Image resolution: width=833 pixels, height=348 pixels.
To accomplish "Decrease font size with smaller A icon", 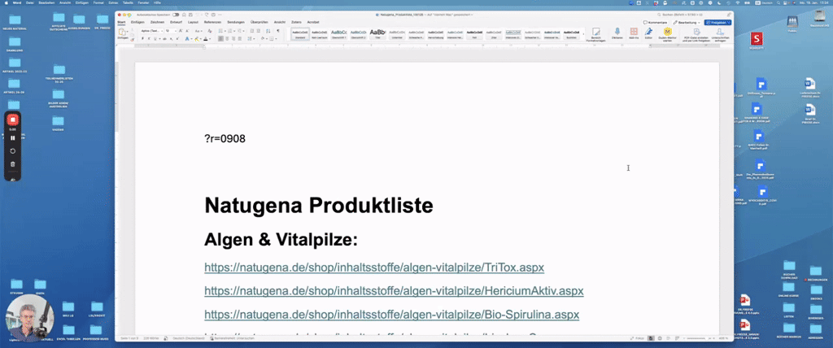I will pyautogui.click(x=188, y=31).
